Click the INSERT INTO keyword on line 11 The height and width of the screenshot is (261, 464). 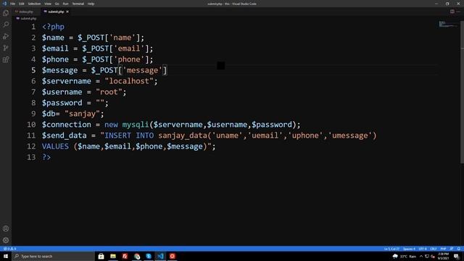click(129, 136)
